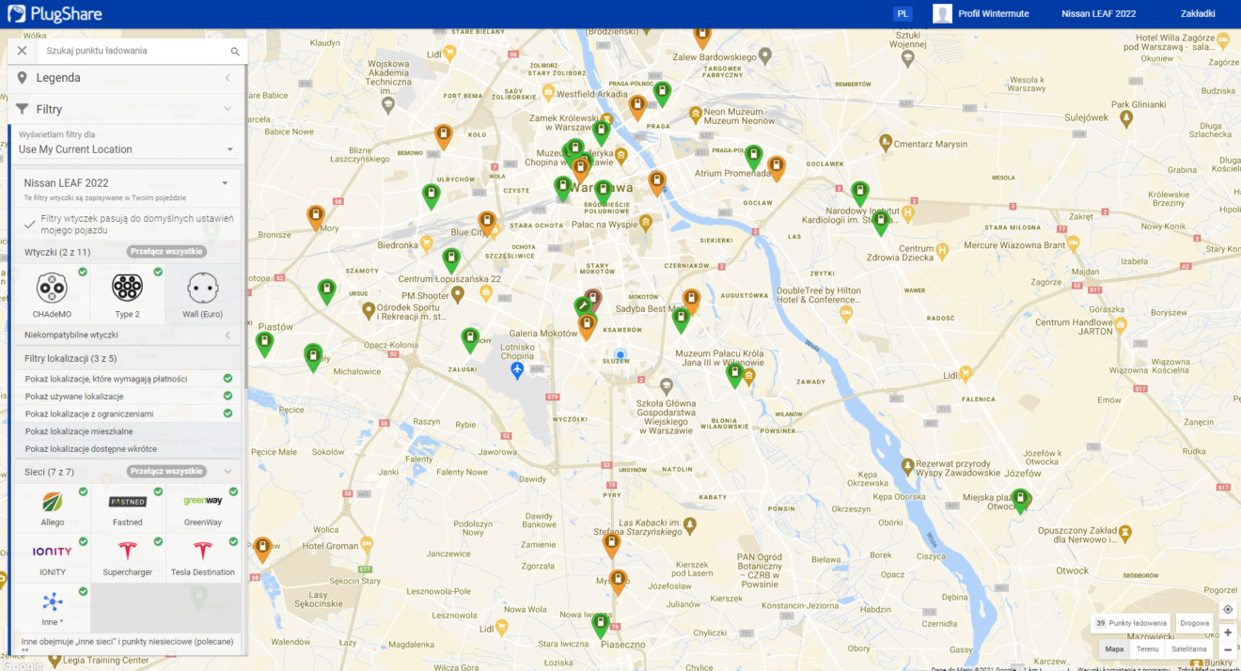1241x671 pixels.
Task: Enable Pokaż lokalizacje mieszkalne filter
Action: tap(127, 431)
